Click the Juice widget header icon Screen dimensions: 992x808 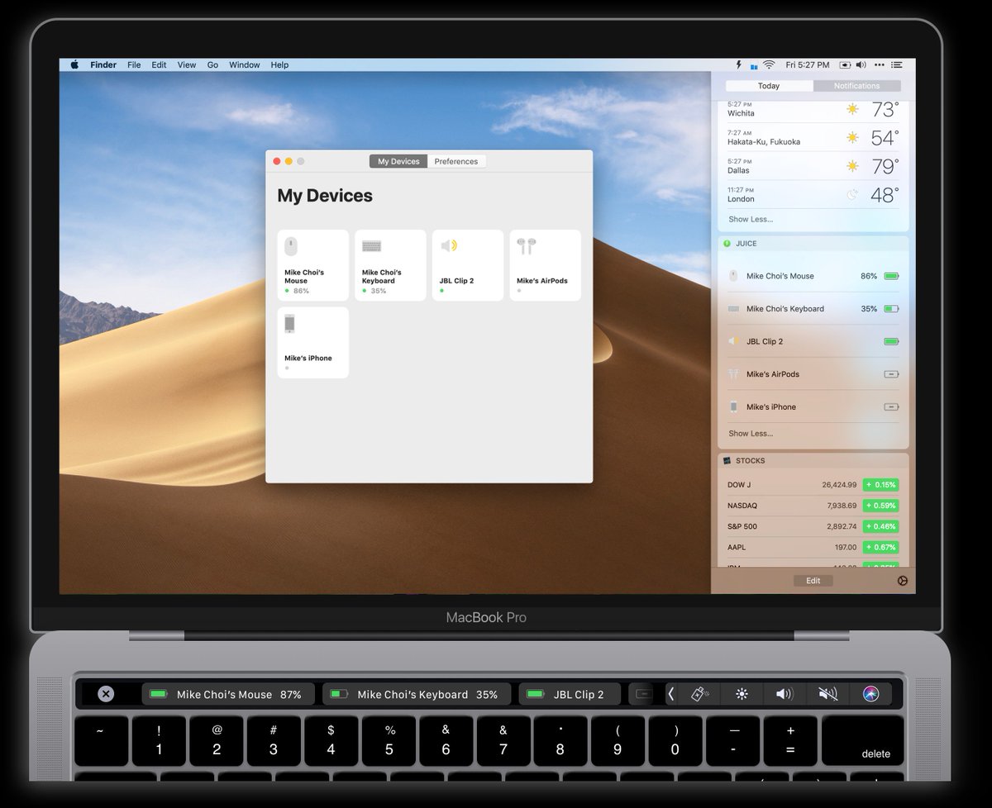click(727, 244)
